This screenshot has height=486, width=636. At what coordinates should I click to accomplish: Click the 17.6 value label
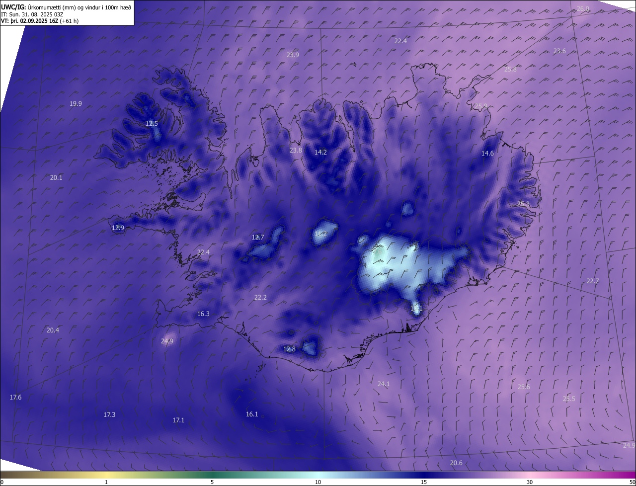tap(15, 397)
